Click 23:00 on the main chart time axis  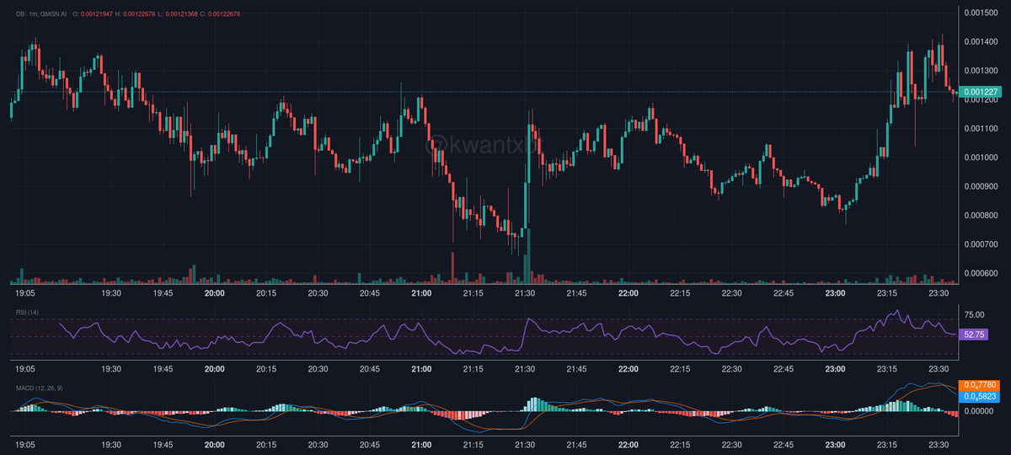(835, 293)
